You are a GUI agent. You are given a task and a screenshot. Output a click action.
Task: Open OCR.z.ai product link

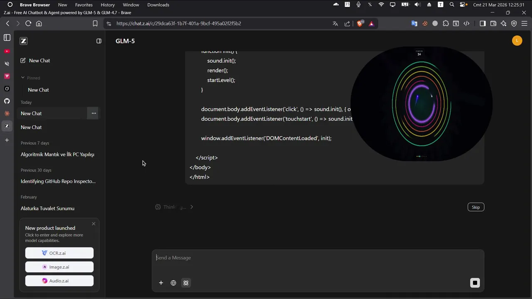(59, 253)
